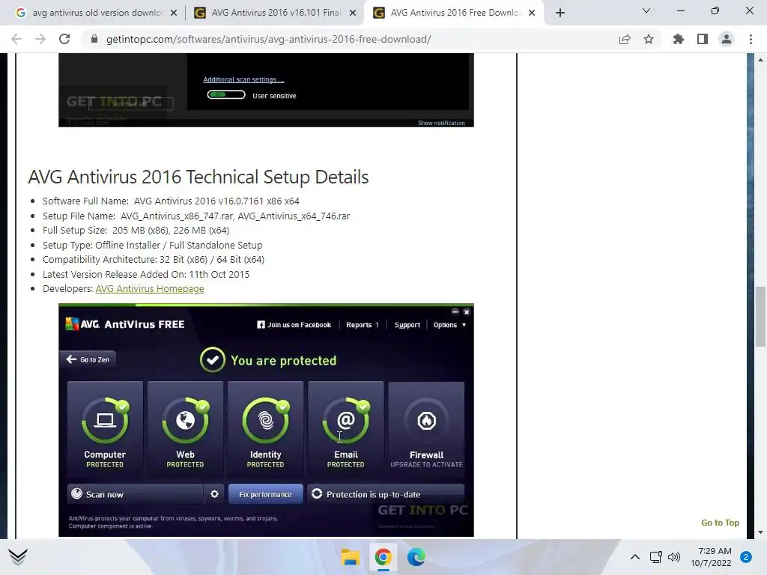Close the Google search tab
This screenshot has width=767, height=575.
pyautogui.click(x=174, y=13)
